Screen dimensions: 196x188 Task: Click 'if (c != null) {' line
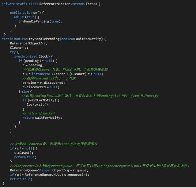[x=24, y=148]
